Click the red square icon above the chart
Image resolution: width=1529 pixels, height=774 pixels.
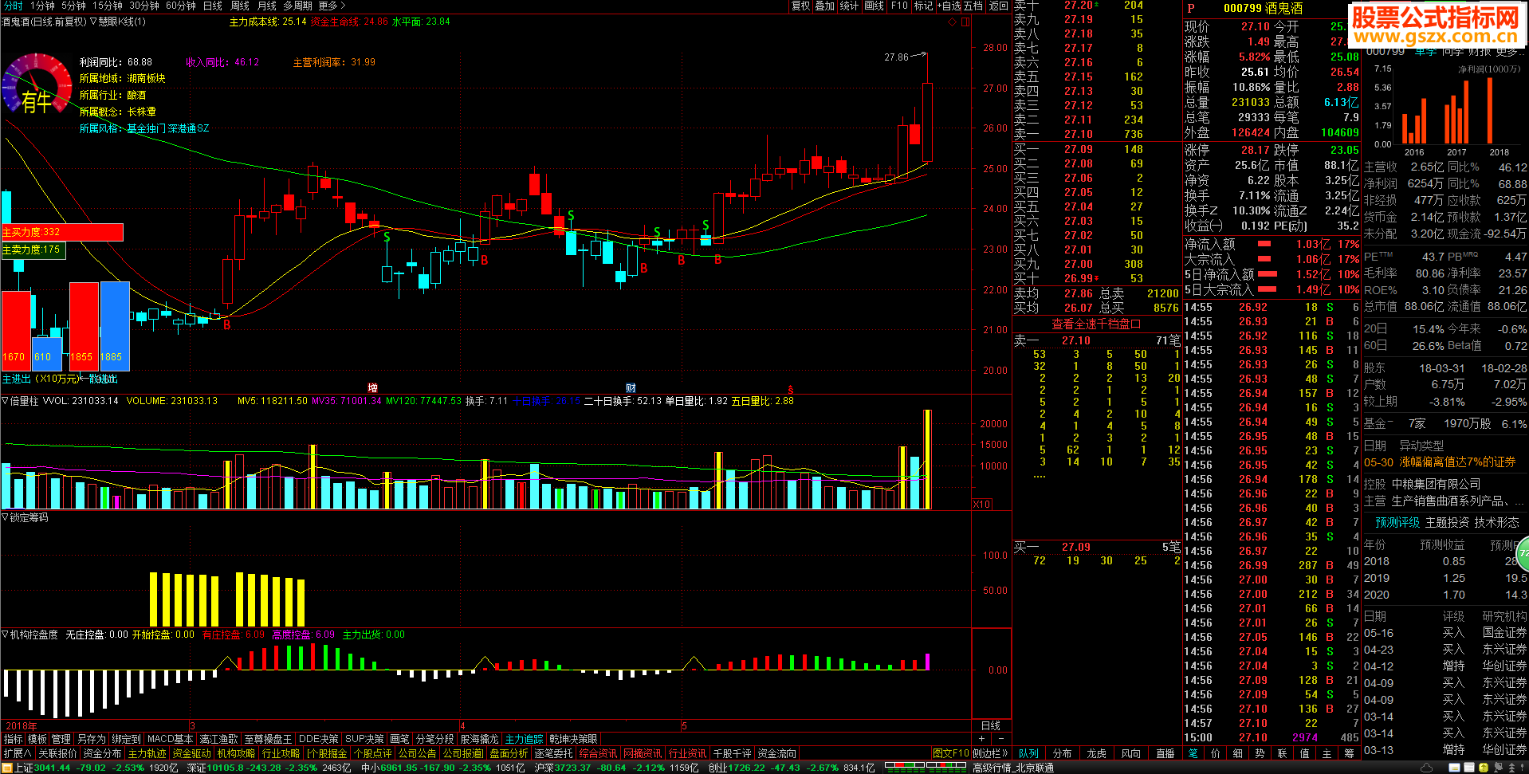point(965,22)
